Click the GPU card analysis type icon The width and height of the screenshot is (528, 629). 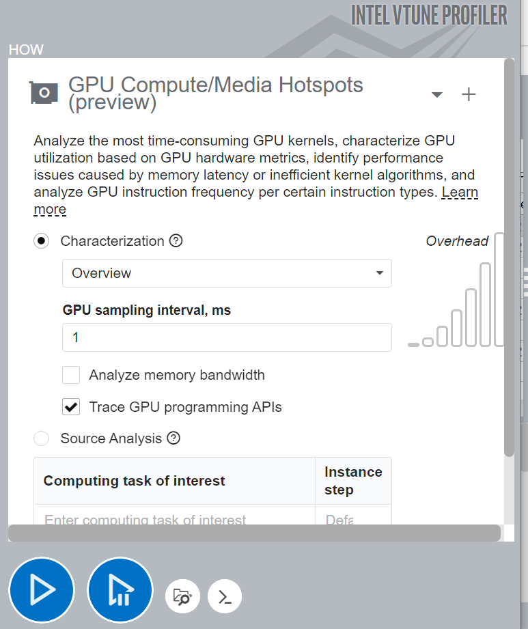(x=44, y=93)
